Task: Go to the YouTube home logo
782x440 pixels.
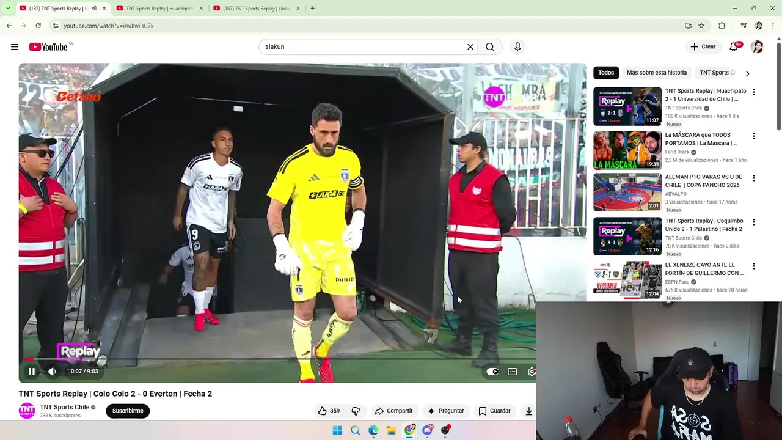Action: pos(48,47)
